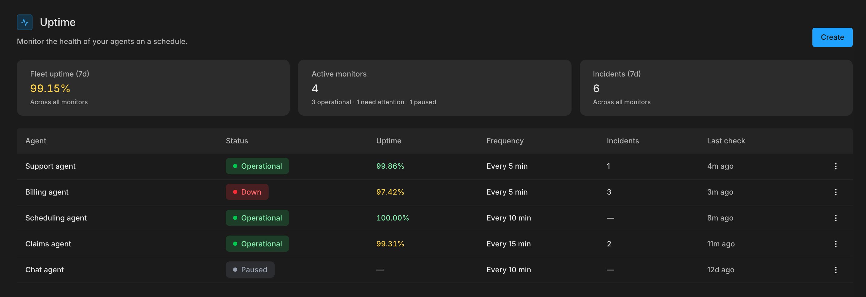
Task: Click the 8m ago last check cell
Action: (x=720, y=218)
